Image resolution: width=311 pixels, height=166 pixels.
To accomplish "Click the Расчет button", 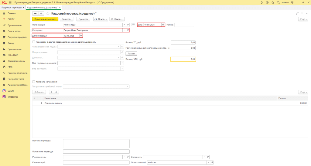I will [x=131, y=54].
